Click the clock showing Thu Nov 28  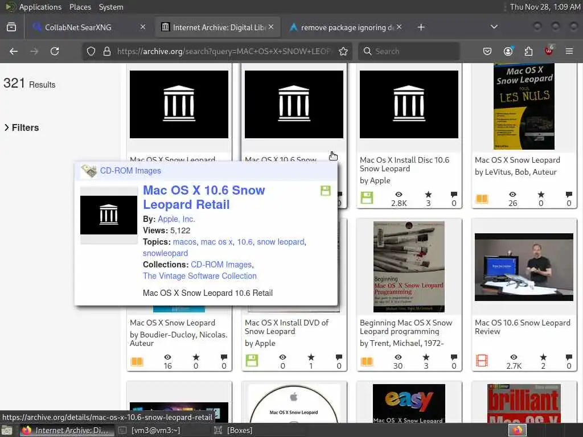pyautogui.click(x=545, y=7)
